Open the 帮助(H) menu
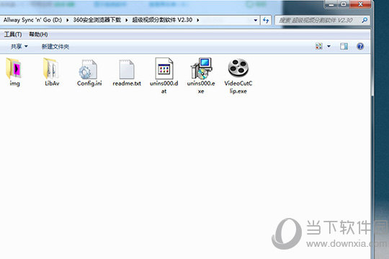 pyautogui.click(x=38, y=35)
